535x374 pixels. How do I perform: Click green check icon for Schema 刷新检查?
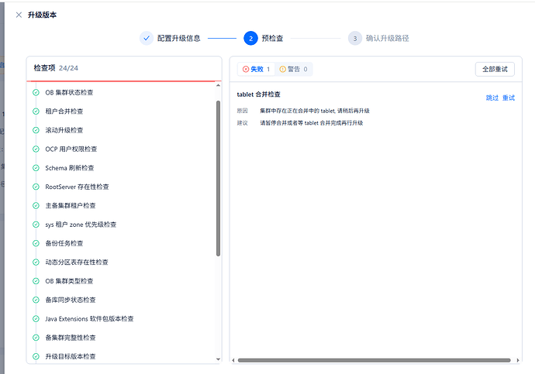coord(36,168)
